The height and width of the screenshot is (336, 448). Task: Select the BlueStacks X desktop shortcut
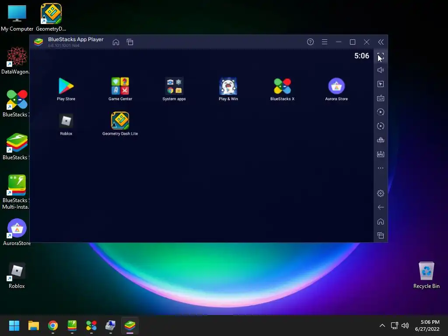coord(16,103)
